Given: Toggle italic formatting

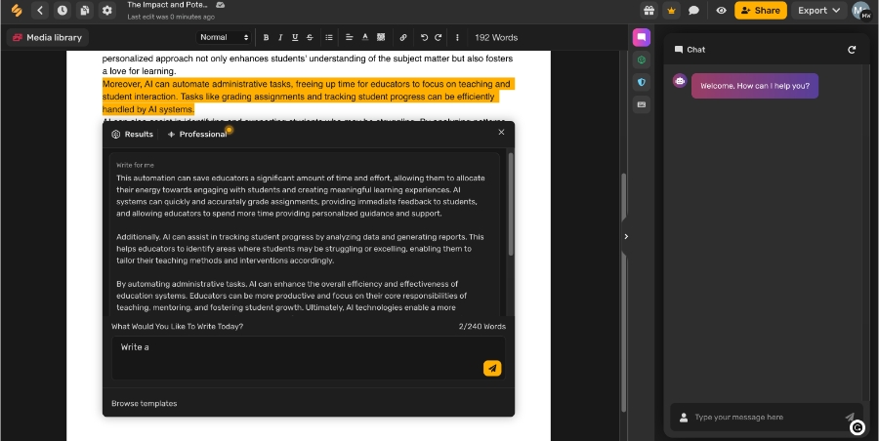Looking at the screenshot, I should (x=280, y=37).
